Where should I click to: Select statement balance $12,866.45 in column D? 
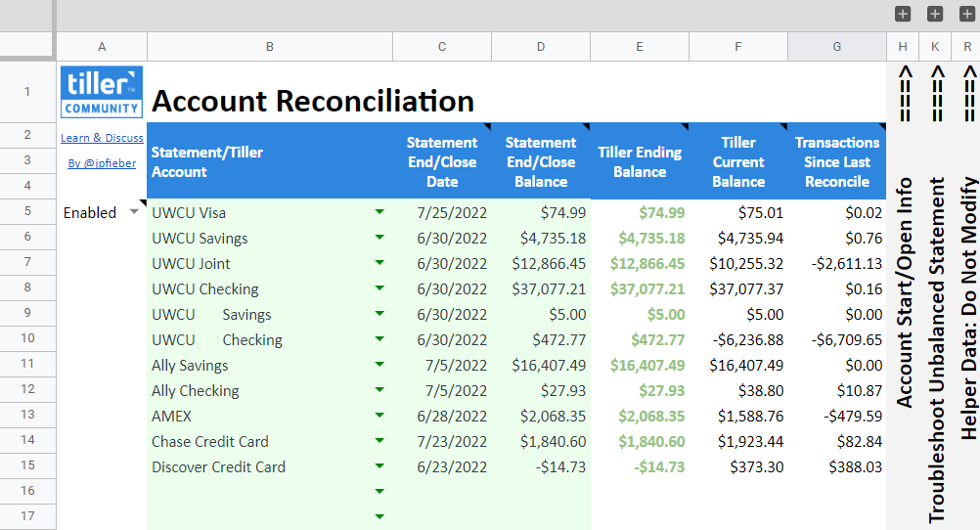(x=541, y=264)
